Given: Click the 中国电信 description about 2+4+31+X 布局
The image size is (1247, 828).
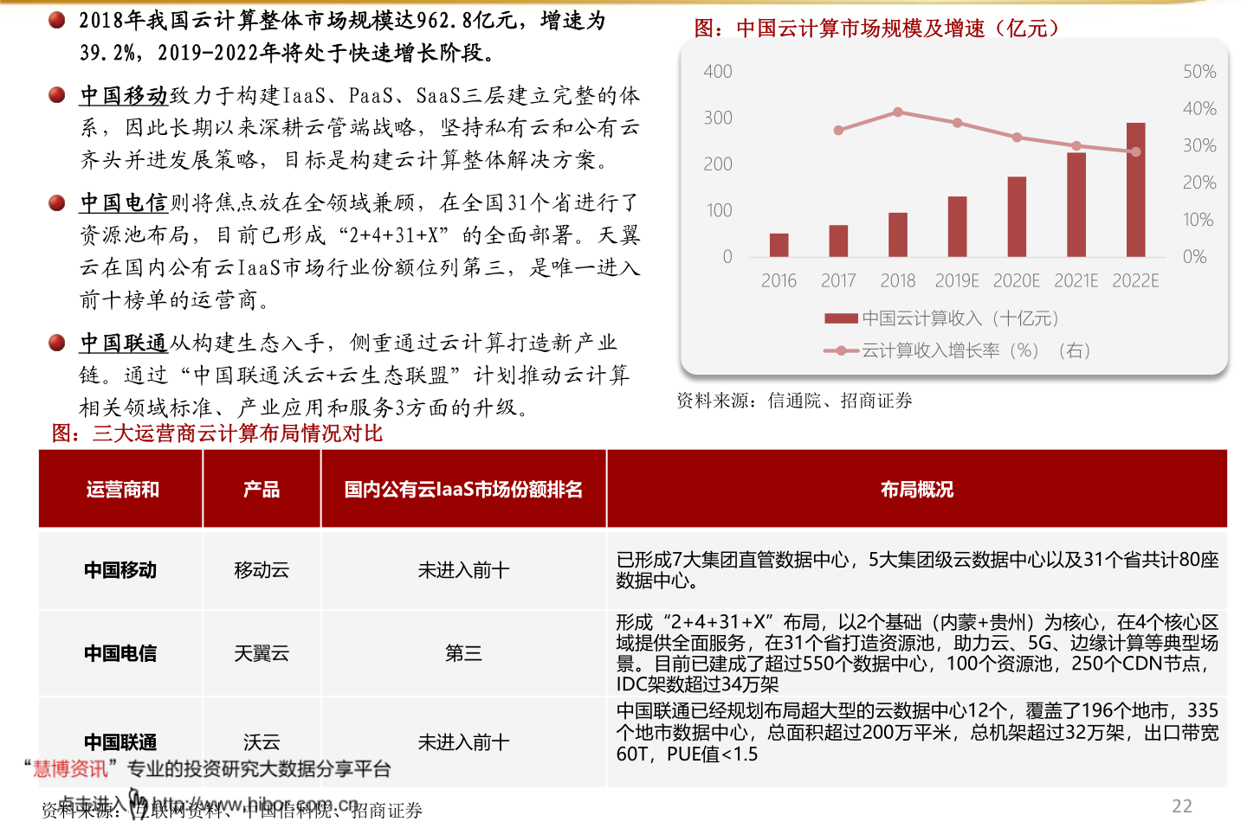Looking at the screenshot, I should pos(917,653).
